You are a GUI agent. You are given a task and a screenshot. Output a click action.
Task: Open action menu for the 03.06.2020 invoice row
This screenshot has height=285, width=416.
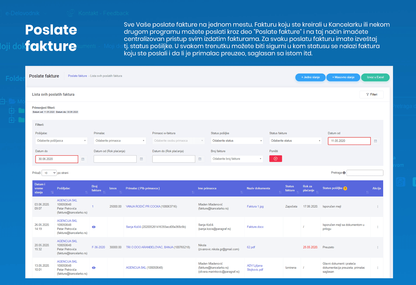click(x=378, y=207)
